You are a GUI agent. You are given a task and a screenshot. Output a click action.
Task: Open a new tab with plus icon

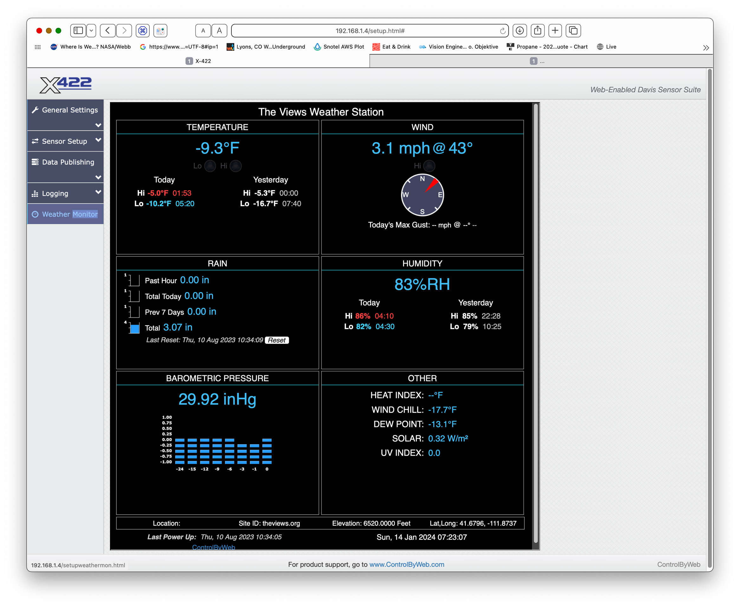[x=555, y=30]
